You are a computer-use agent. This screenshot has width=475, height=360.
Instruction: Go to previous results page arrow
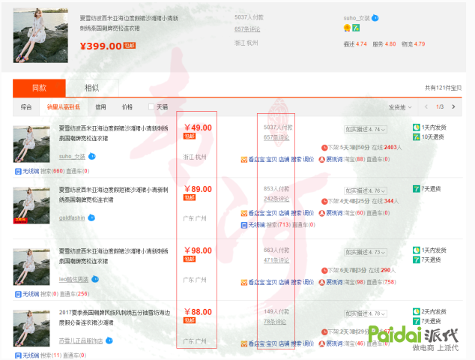coord(426,106)
